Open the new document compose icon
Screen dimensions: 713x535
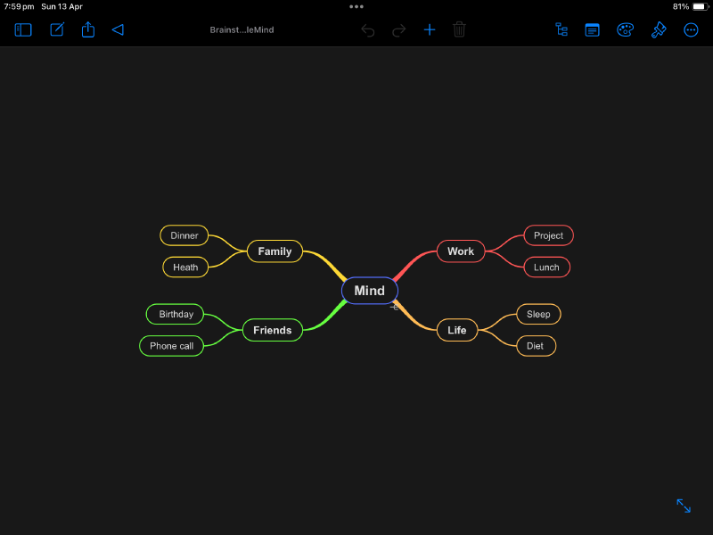point(56,29)
